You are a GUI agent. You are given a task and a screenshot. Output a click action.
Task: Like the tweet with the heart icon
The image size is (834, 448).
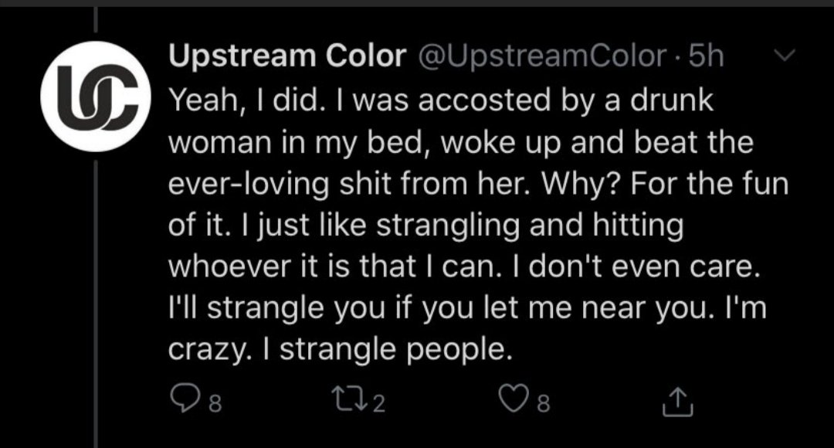point(514,399)
